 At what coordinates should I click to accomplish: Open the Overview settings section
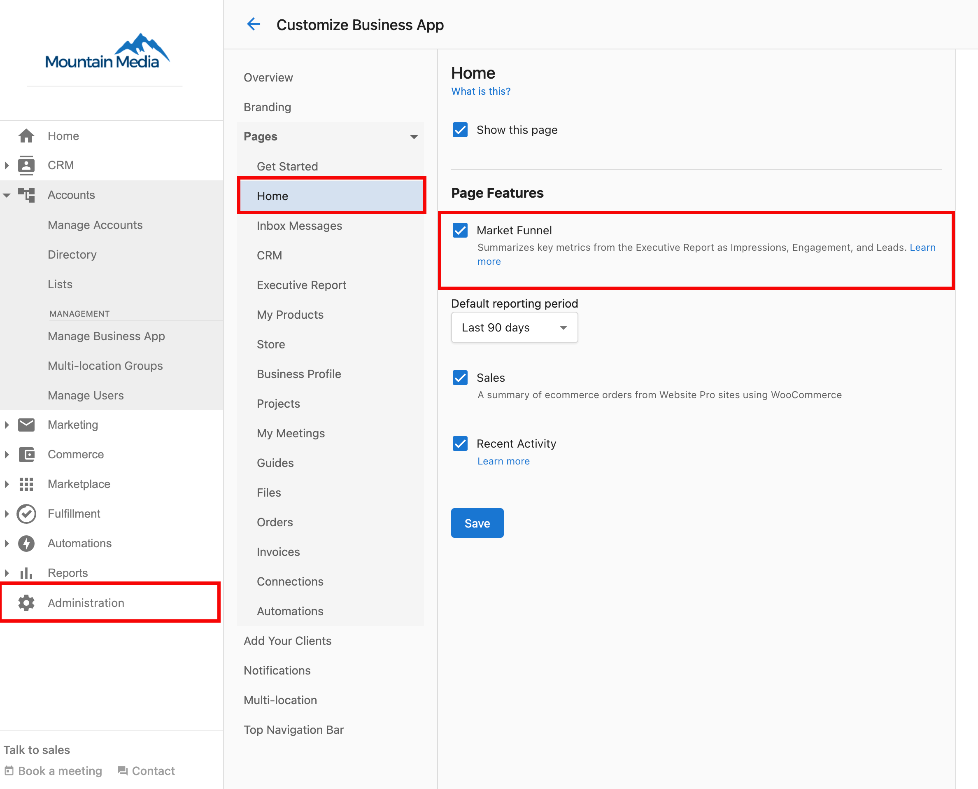click(268, 77)
